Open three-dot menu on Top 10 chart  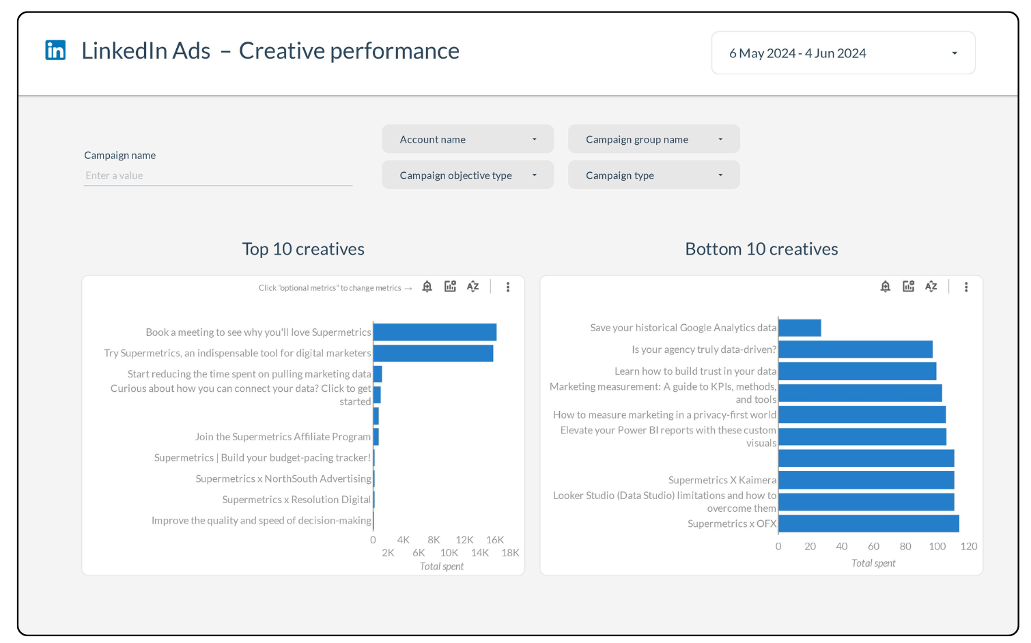[x=508, y=287]
